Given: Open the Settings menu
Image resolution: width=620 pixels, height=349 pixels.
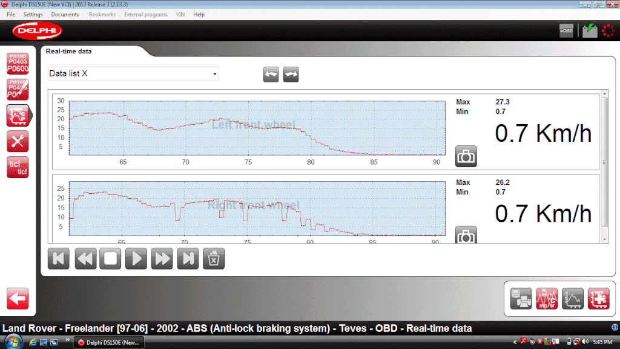Looking at the screenshot, I should coord(33,15).
